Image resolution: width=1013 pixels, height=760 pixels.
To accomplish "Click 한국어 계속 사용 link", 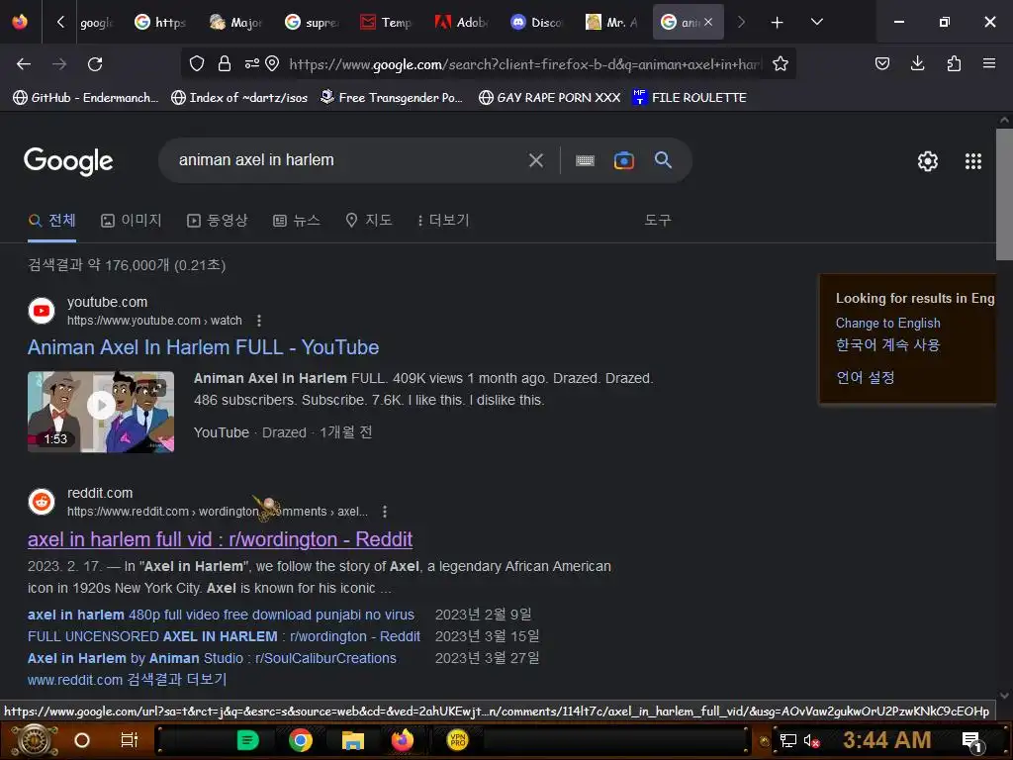I will [x=887, y=345].
